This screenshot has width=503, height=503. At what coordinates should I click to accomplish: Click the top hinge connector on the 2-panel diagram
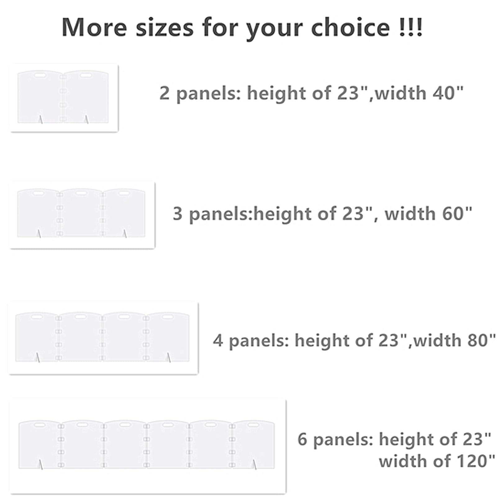click(63, 77)
